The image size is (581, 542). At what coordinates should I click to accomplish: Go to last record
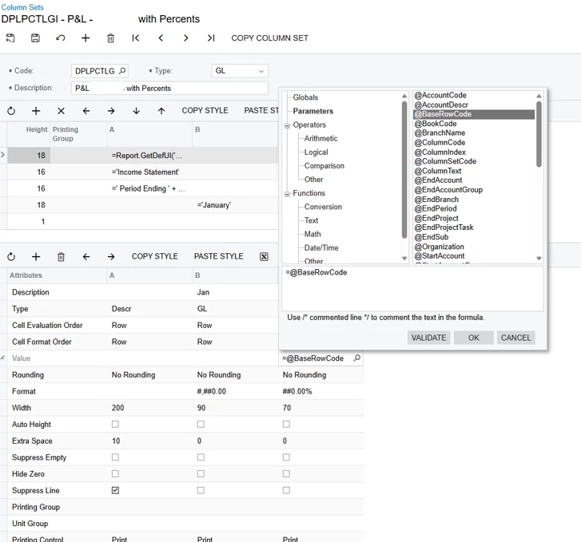(x=211, y=38)
